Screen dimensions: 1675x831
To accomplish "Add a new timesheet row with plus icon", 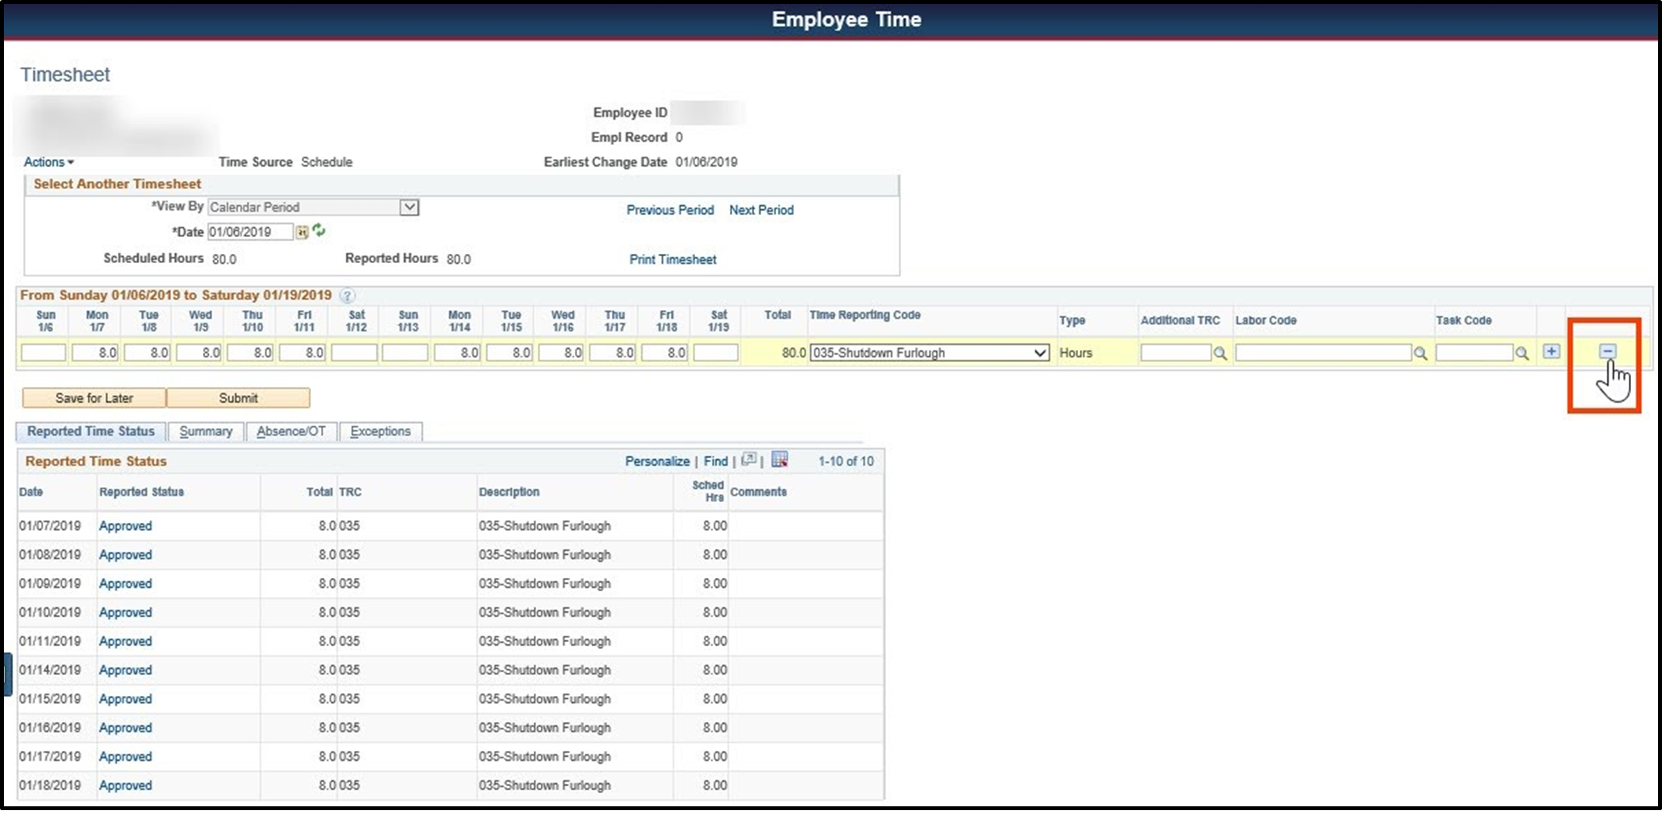I will point(1549,352).
